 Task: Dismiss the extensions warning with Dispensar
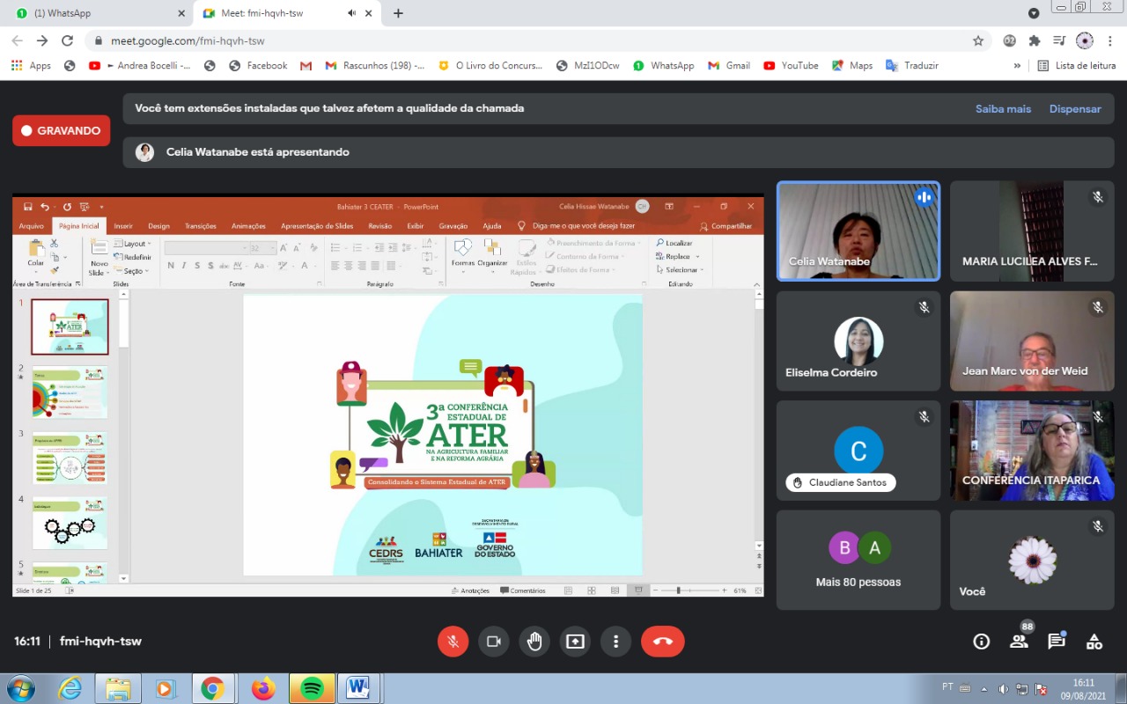(1075, 109)
